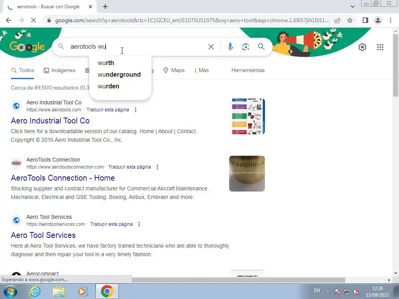Show hidden tray icons arrow
Screen dimensions: 399x299
[328, 292]
